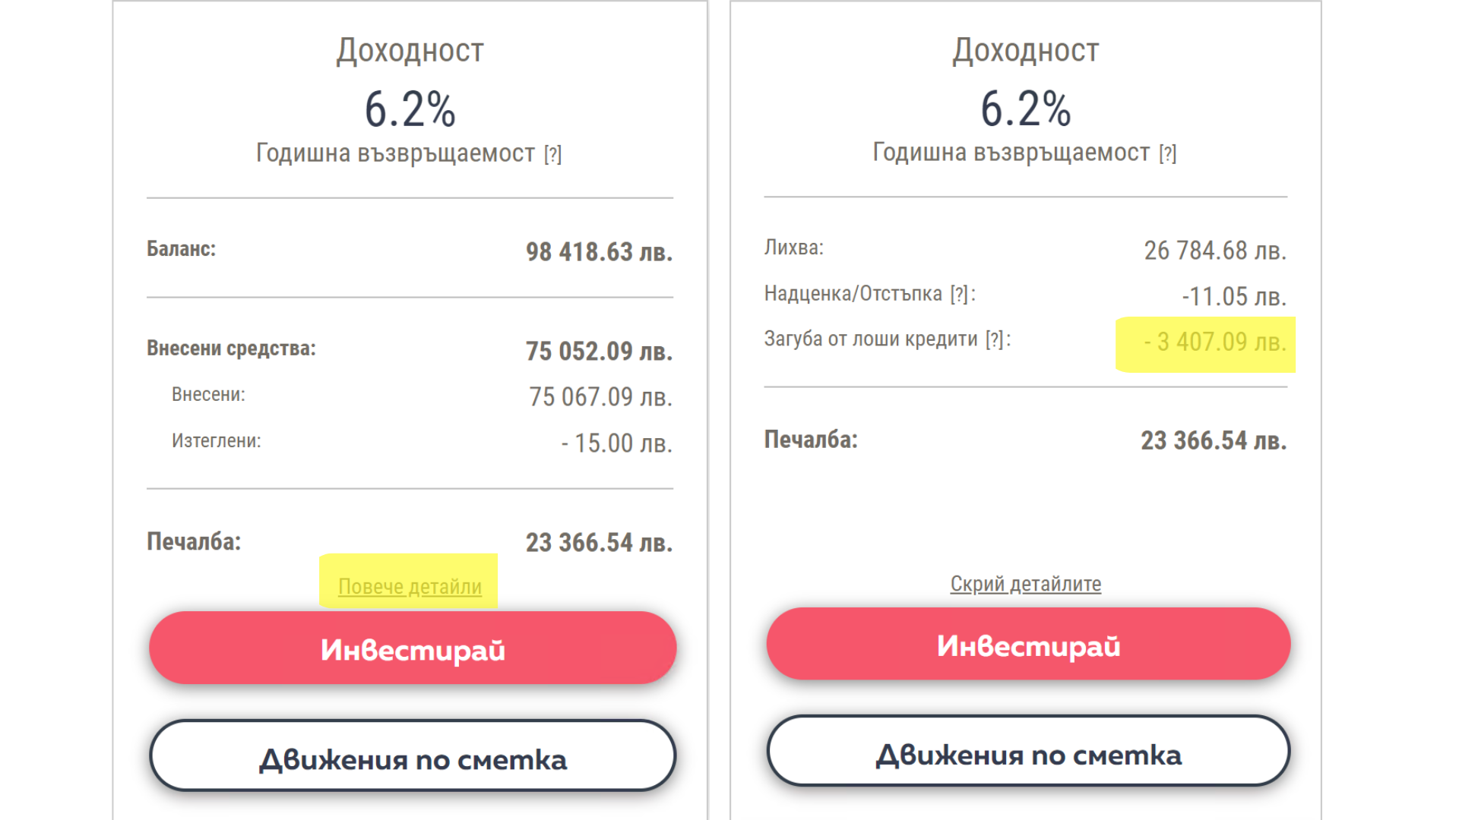Select the Внесени amount 75 067.09 лв.

pyautogui.click(x=600, y=396)
